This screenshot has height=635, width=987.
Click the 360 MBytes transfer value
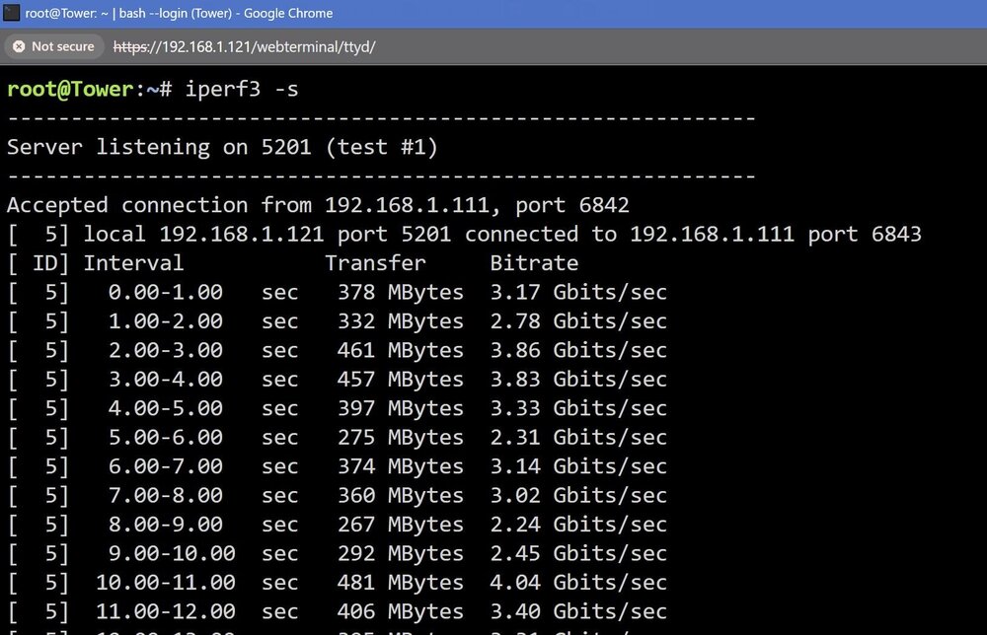401,495
